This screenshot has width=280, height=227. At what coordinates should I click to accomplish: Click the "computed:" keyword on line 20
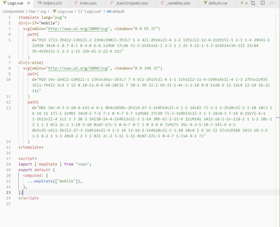(x=33, y=176)
